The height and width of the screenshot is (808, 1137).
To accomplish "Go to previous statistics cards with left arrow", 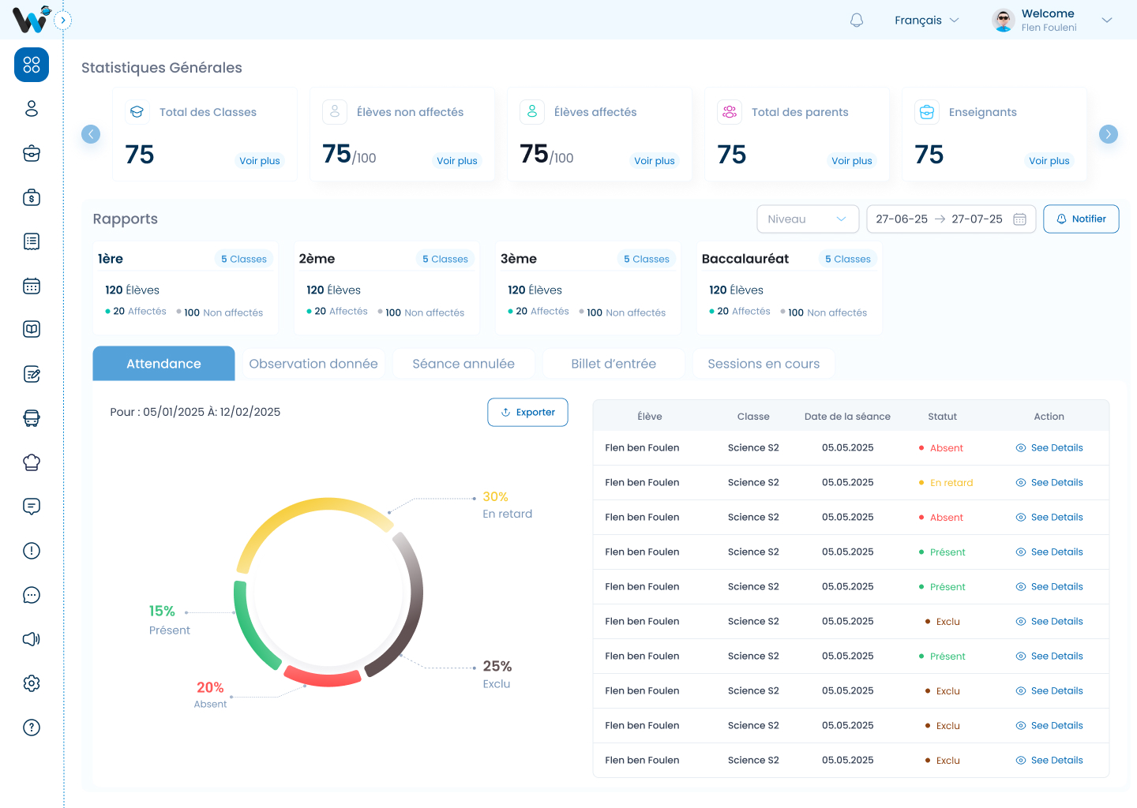I will (91, 134).
